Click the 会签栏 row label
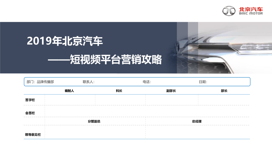Image resolution: width=272 pixels, height=153 pixels. point(30,113)
